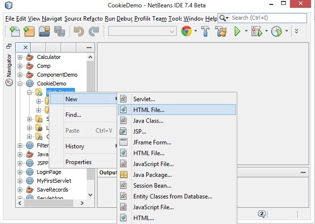Open the Run Project dropdown arrow
Viewport: 315px width, 224px height.
coord(246,31)
